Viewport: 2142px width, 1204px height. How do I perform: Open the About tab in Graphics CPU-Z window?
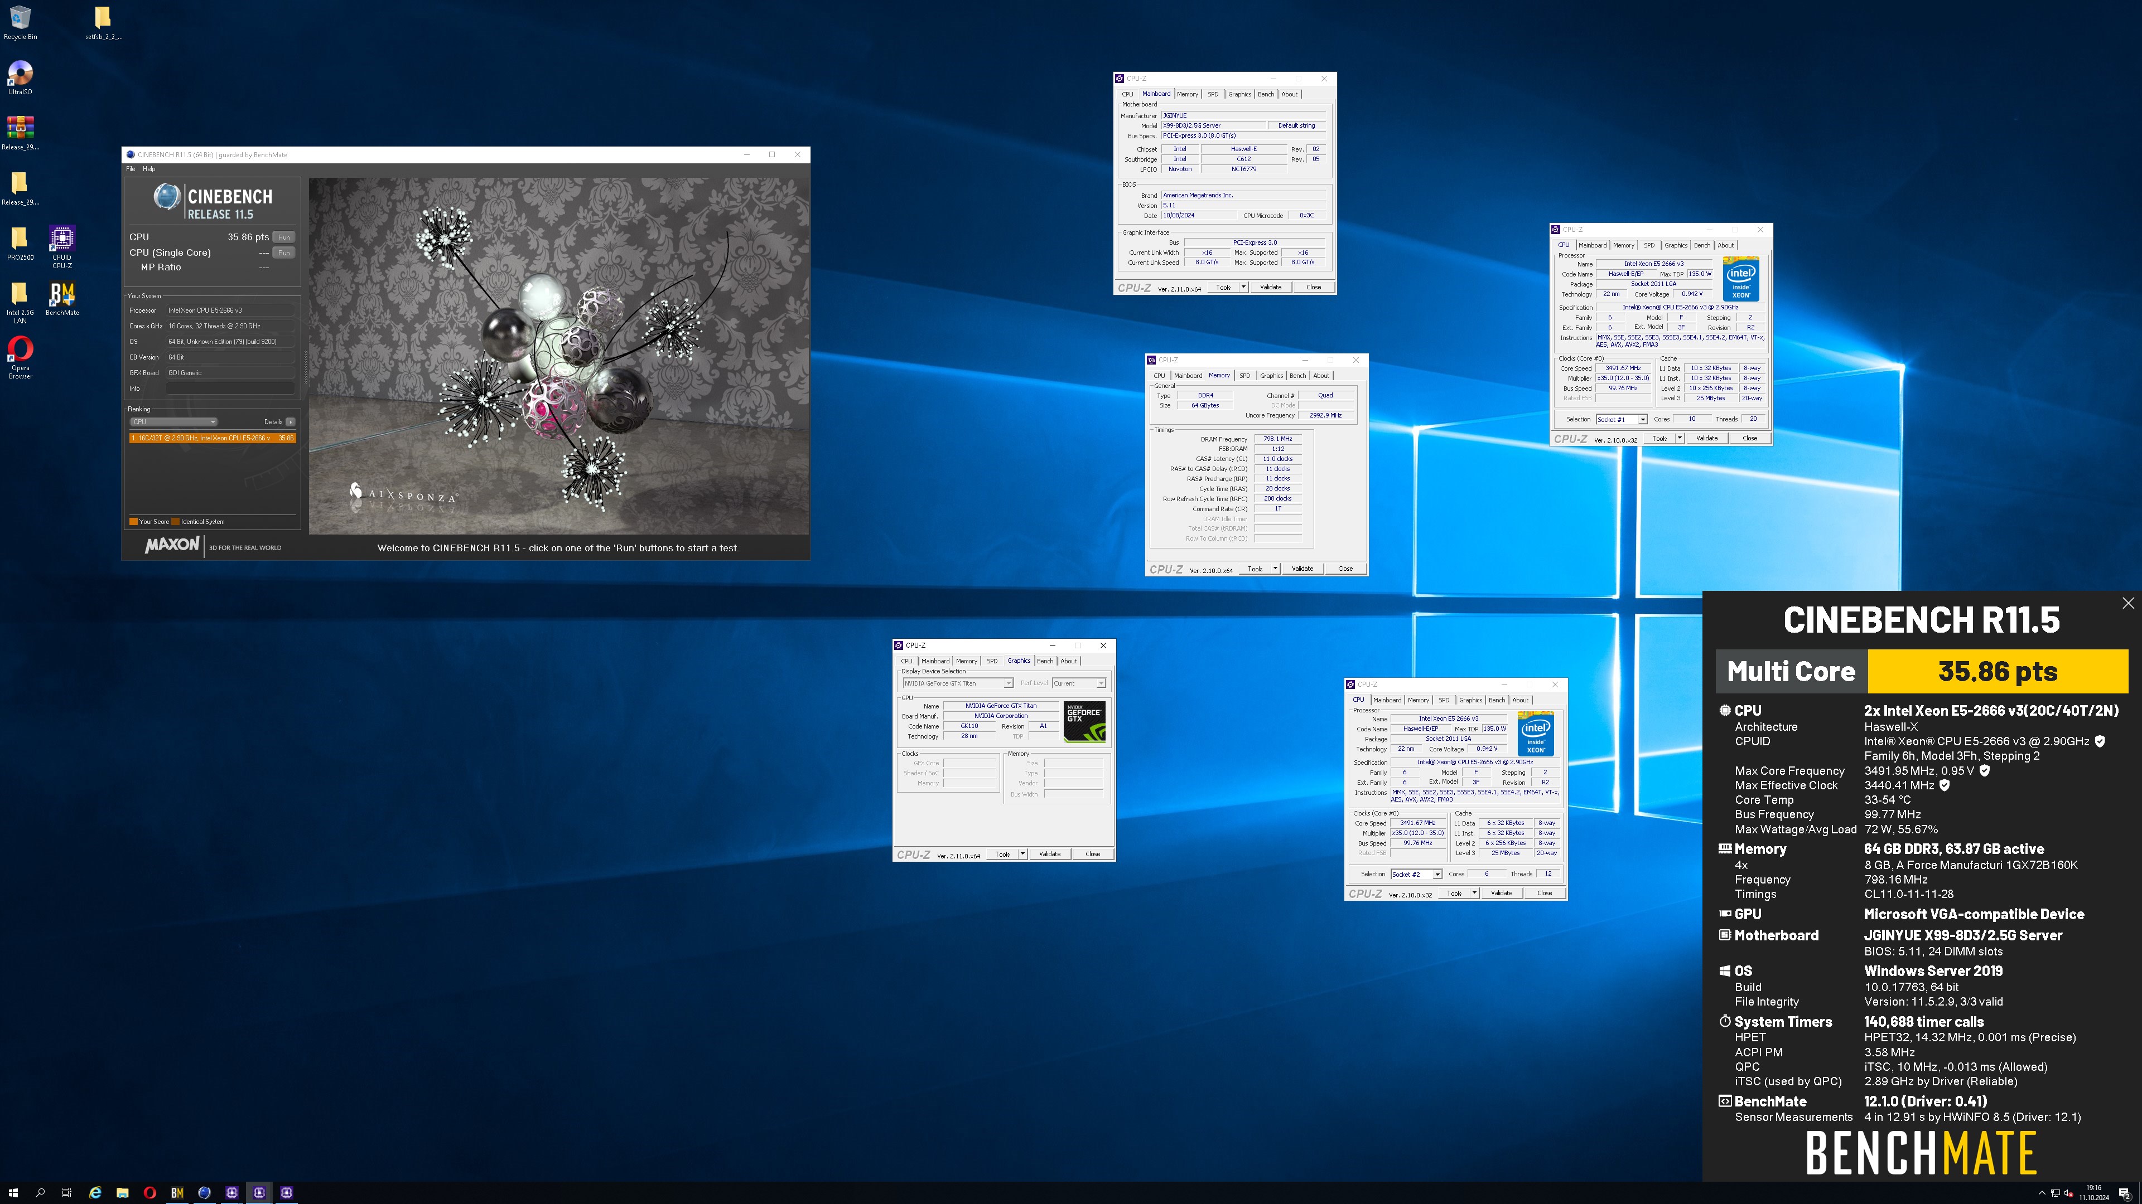(1069, 662)
